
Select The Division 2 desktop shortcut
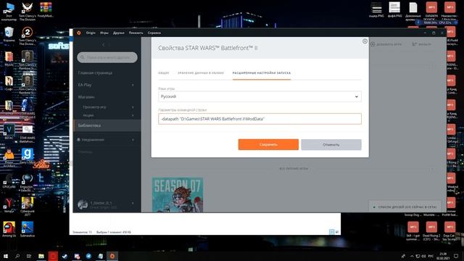click(28, 36)
